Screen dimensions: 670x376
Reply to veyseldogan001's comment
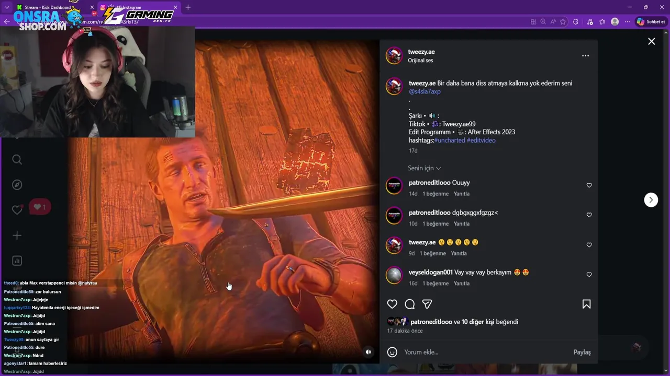click(x=462, y=283)
